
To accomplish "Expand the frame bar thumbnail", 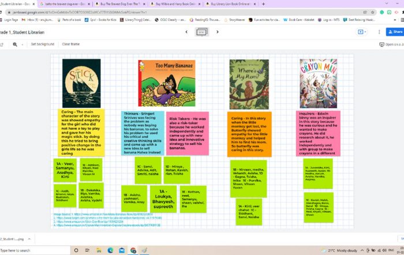I will pos(201,32).
